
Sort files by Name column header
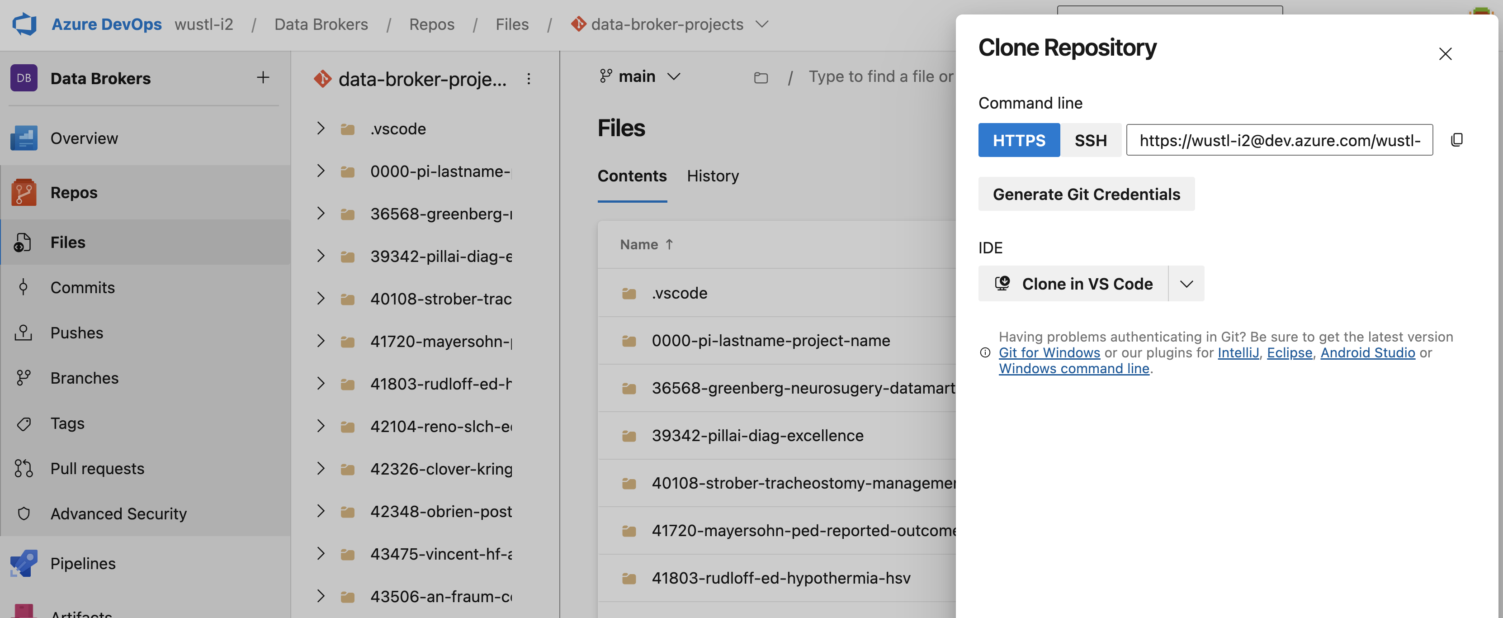(x=647, y=244)
